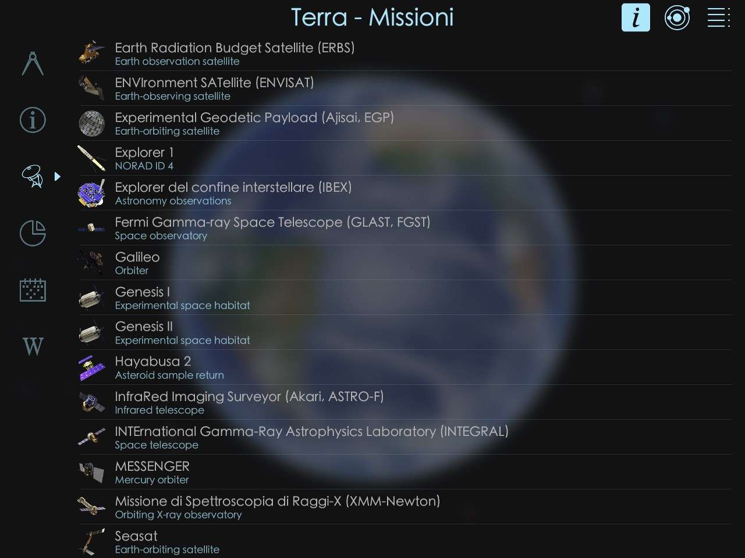The width and height of the screenshot is (745, 558).
Task: Click the Genesis II habitat icon
Action: click(x=92, y=332)
